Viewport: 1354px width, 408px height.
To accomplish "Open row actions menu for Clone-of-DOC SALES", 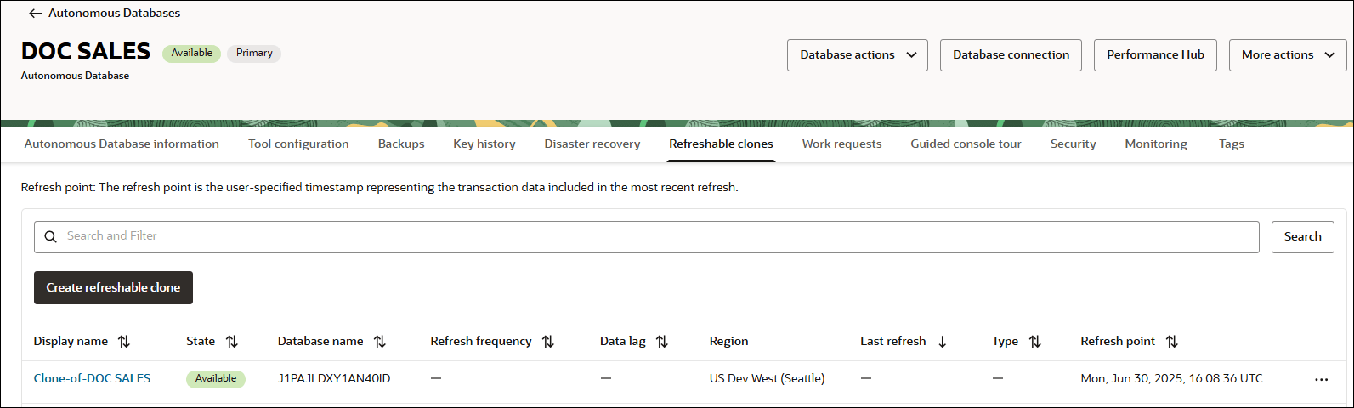I will [x=1321, y=379].
